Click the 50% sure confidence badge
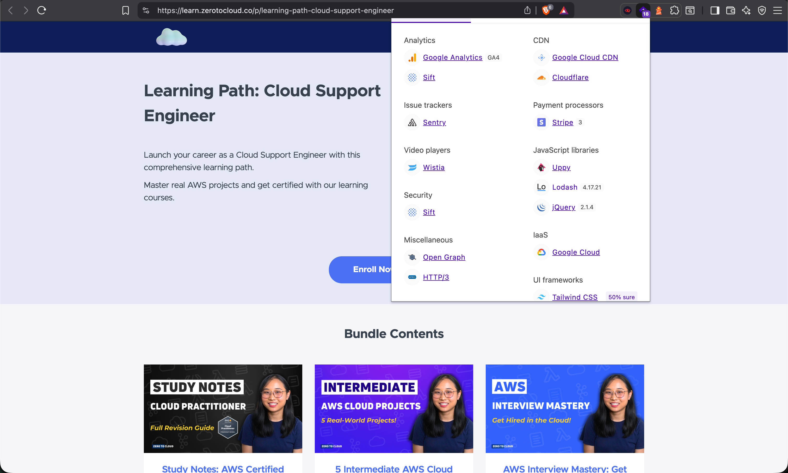The height and width of the screenshot is (473, 788). (621, 297)
